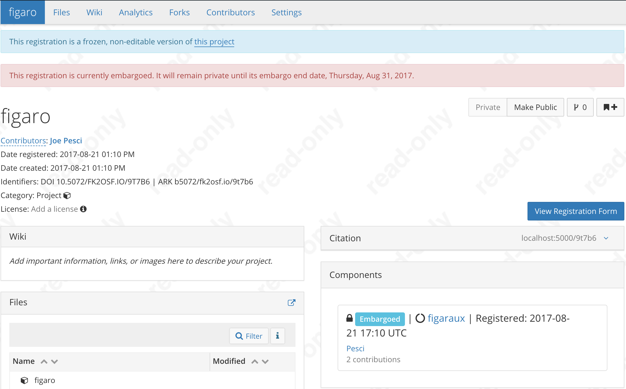
Task: Click the fork count icon button
Action: [x=580, y=107]
